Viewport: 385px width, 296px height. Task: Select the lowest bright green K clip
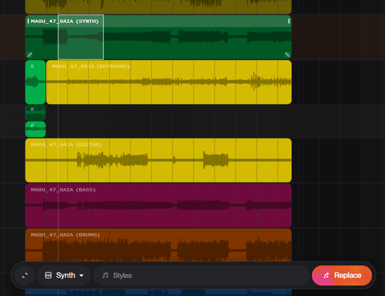coord(35,129)
